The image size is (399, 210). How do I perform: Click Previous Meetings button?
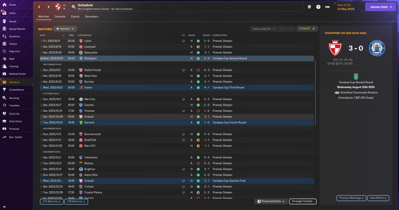coord(351,198)
